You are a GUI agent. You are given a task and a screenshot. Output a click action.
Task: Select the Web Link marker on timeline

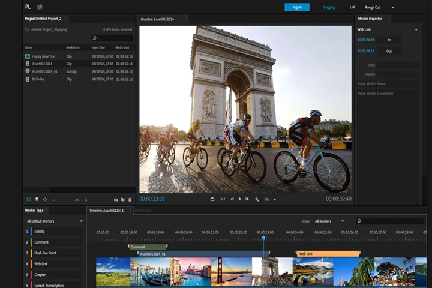point(328,254)
